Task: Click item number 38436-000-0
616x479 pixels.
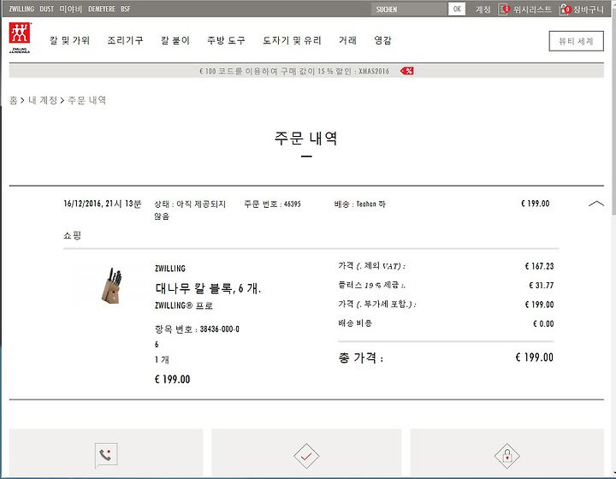Action: [198, 329]
